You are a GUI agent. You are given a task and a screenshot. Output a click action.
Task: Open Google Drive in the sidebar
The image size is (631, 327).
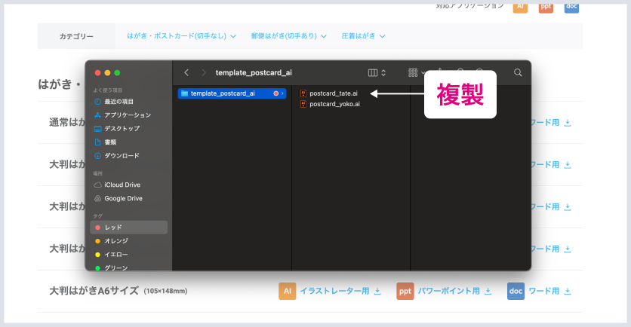pos(119,198)
